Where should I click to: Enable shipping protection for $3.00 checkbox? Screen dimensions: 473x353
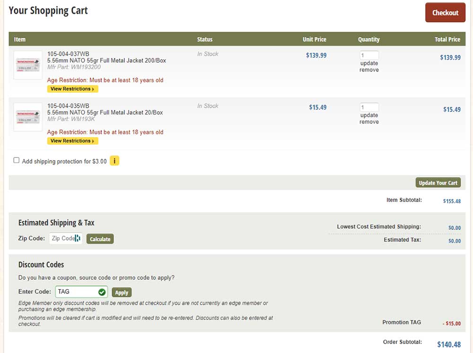click(17, 161)
